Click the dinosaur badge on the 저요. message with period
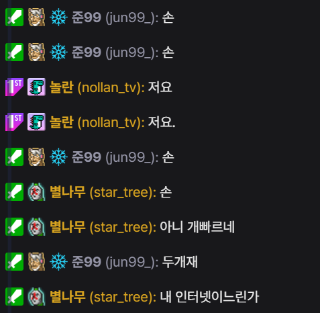The height and width of the screenshot is (313, 320). [x=36, y=122]
